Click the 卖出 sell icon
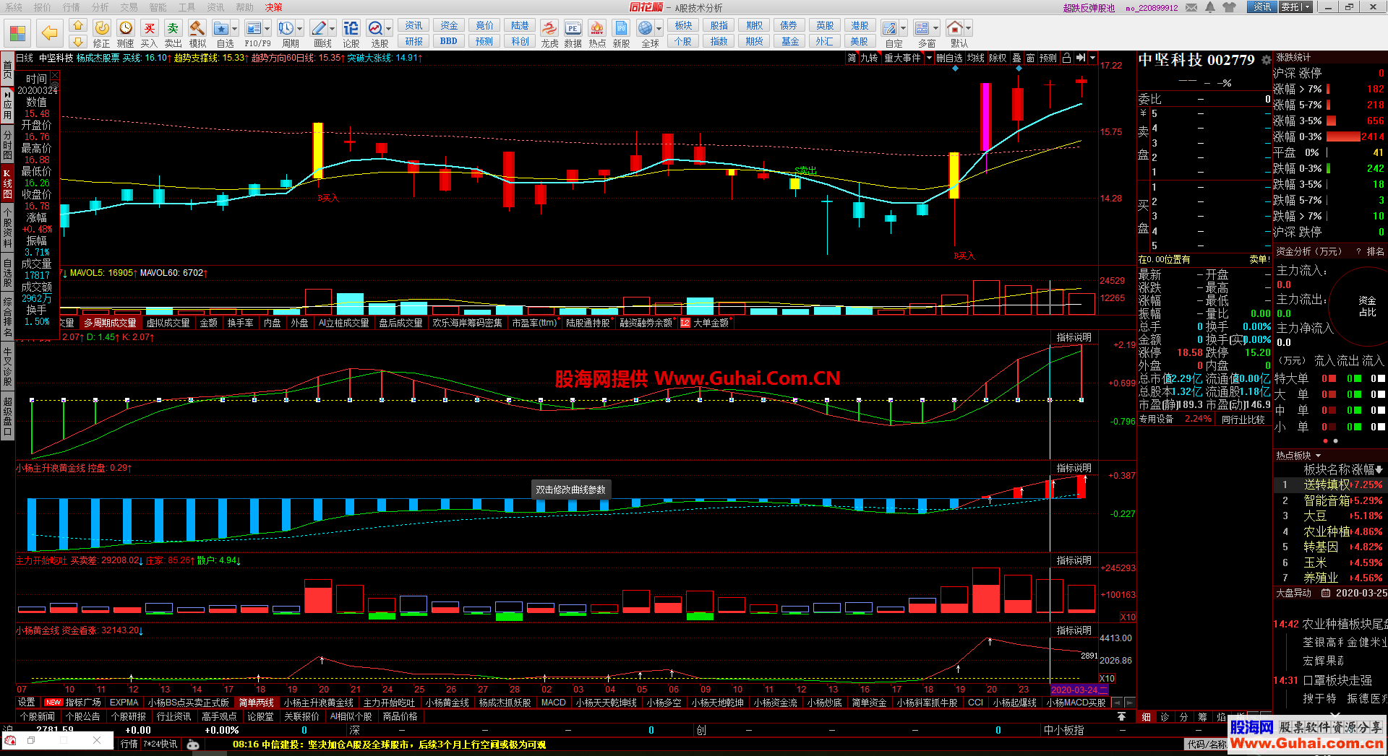The image size is (1388, 756). tap(173, 28)
